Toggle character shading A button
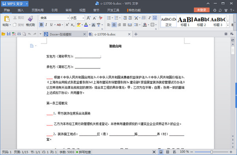This screenshot has height=155, width=237. [93, 25]
